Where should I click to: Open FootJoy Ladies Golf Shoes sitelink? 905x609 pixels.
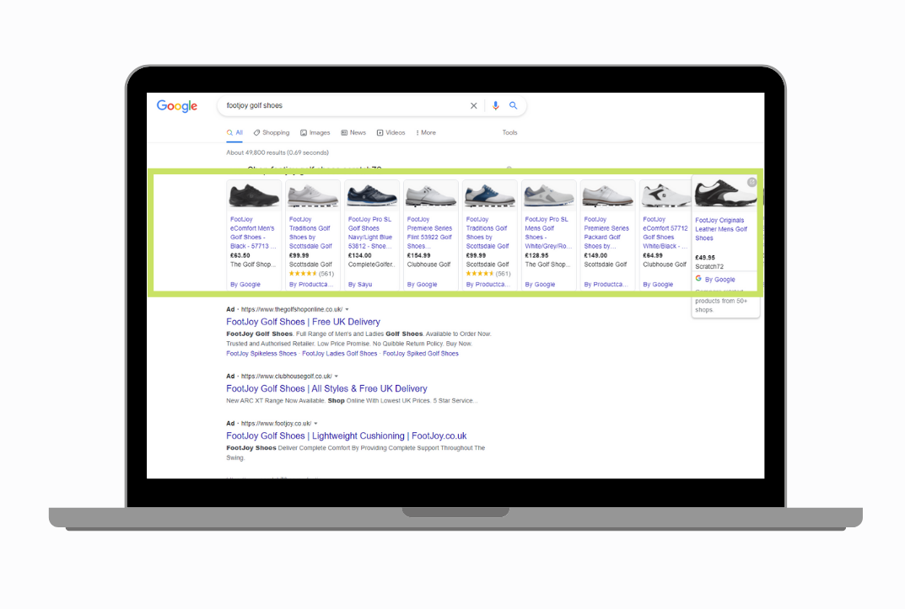[339, 354]
